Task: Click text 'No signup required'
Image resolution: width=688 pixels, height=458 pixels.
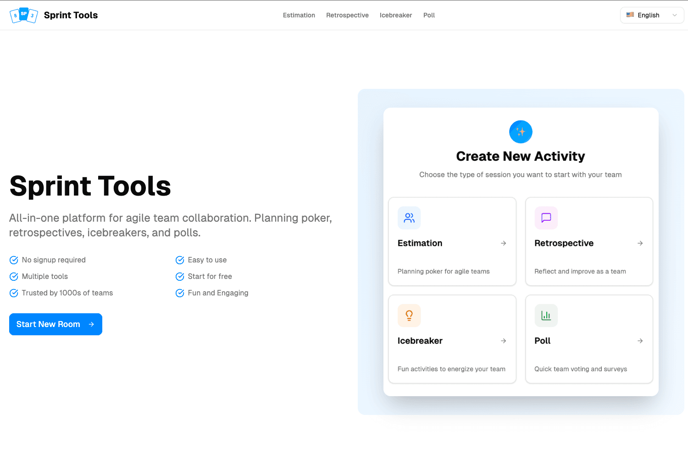Action: point(54,260)
